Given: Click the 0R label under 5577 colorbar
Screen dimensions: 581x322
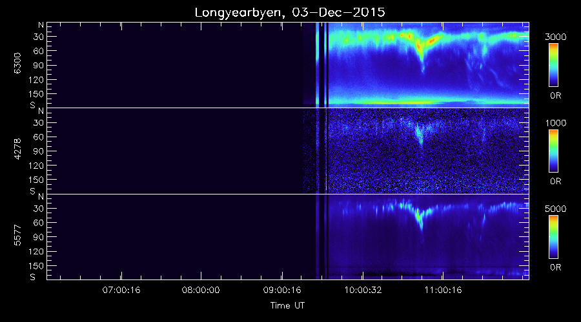Looking at the screenshot, I should (555, 267).
